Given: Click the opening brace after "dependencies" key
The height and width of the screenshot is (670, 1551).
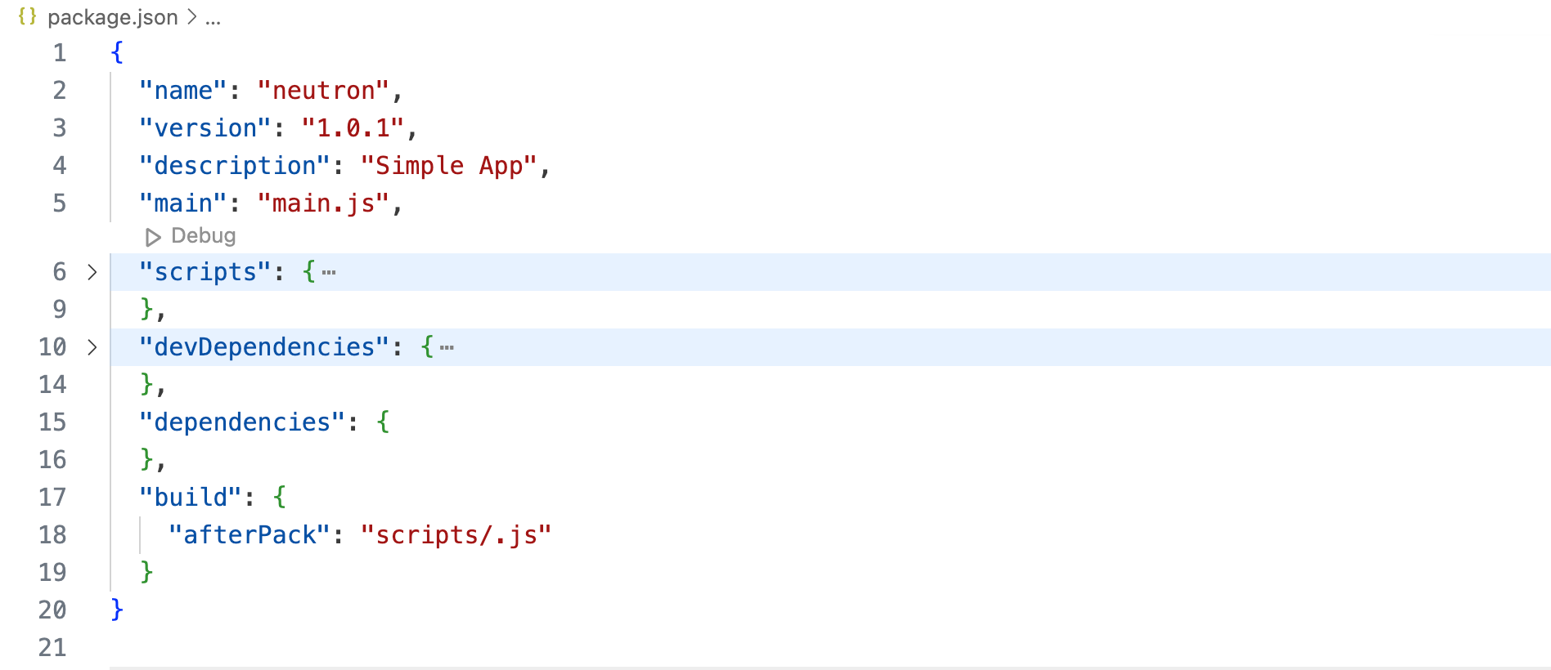Looking at the screenshot, I should click(x=383, y=422).
